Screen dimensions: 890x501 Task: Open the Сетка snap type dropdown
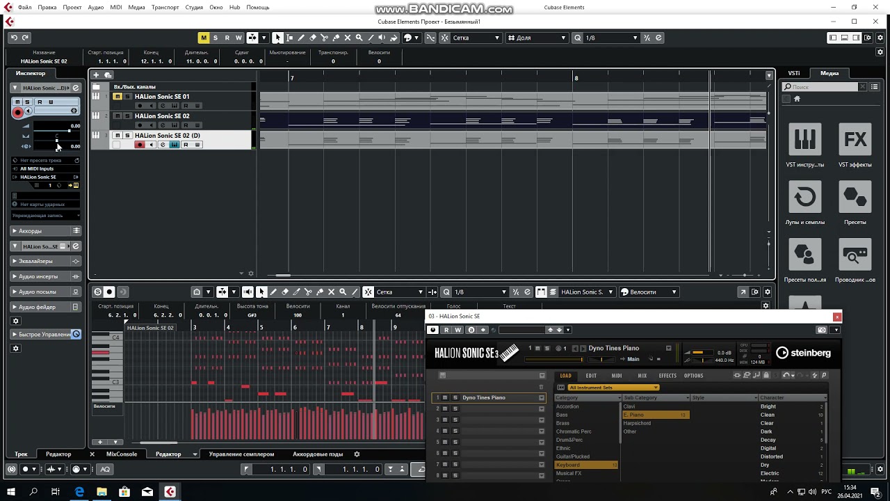tap(476, 38)
